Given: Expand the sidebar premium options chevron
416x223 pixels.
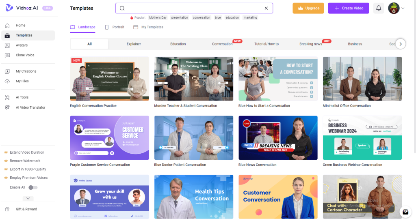Looking at the screenshot, I should tap(28, 198).
